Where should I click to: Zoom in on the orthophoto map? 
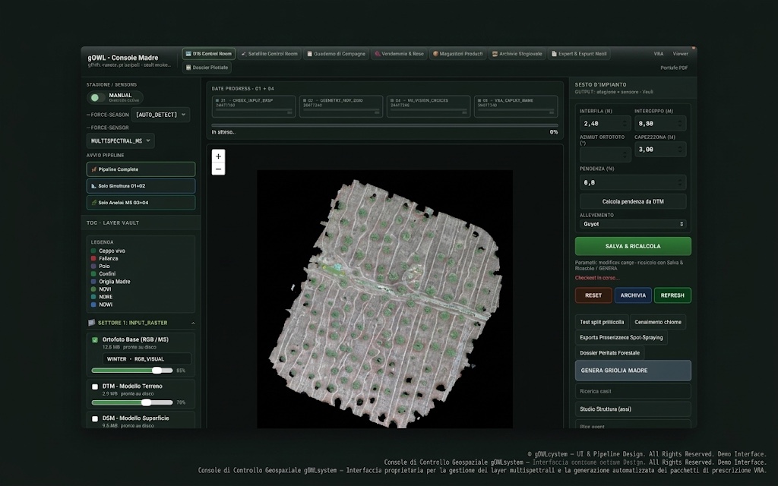(218, 156)
